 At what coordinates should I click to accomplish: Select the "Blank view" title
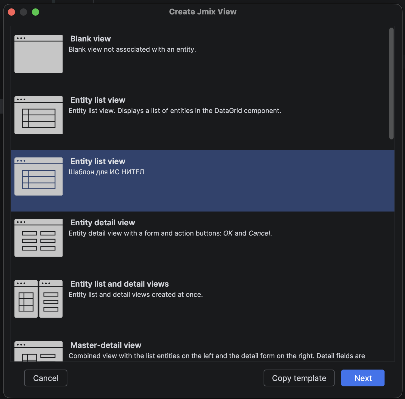pyautogui.click(x=91, y=39)
